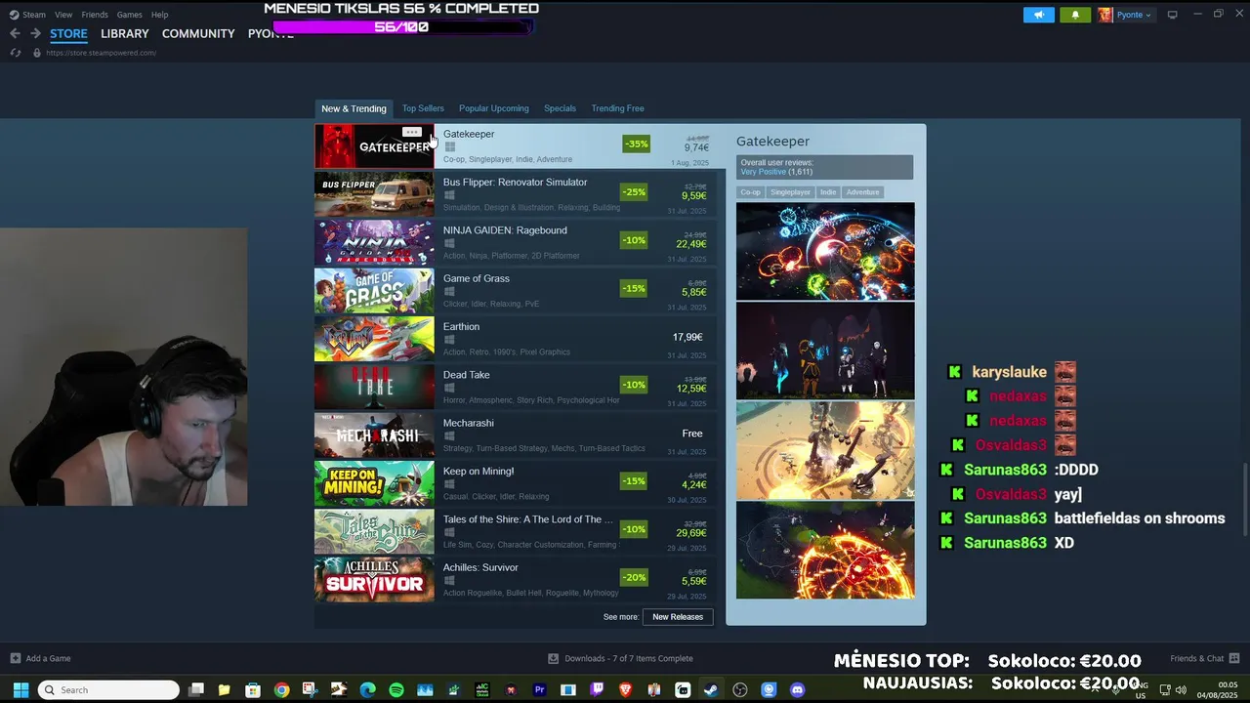View first Gatekeeper preview screenshot
Image resolution: width=1250 pixels, height=703 pixels.
(x=825, y=251)
